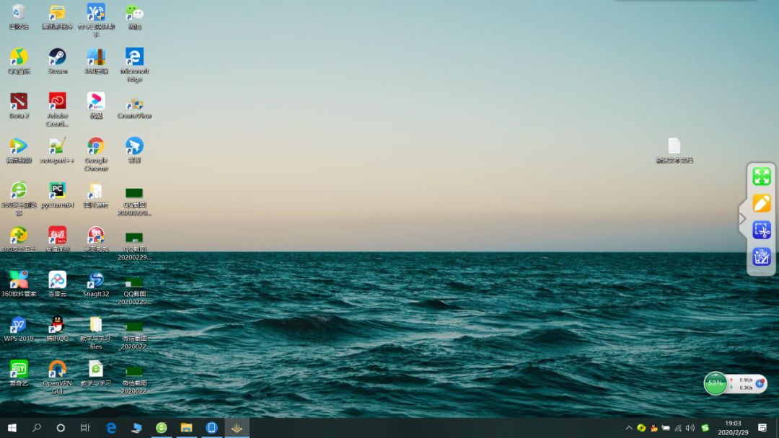Viewport: 779px width, 438px height.
Task: Launch Google Chrome from the desktop
Action: point(96,154)
